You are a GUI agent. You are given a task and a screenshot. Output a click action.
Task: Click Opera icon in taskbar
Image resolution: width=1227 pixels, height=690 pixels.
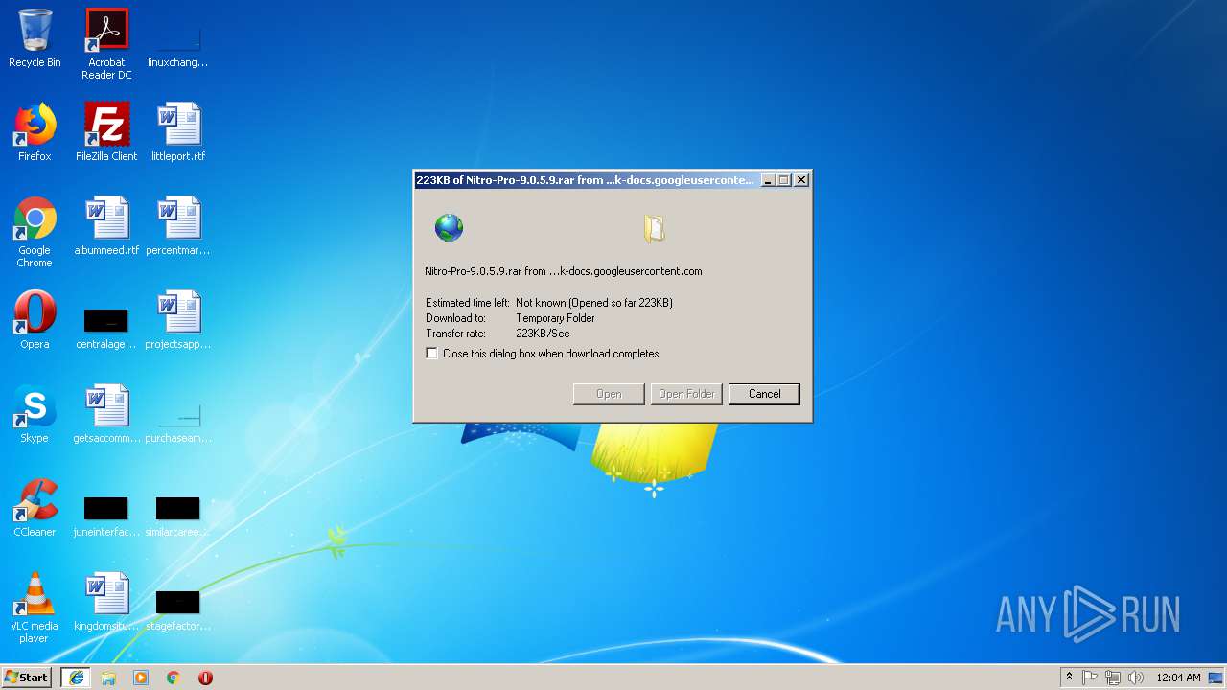point(205,678)
